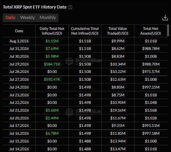Screen dimensions: 171x152
Task: Click the $7.69M daily inflow value
Action: pos(52,49)
